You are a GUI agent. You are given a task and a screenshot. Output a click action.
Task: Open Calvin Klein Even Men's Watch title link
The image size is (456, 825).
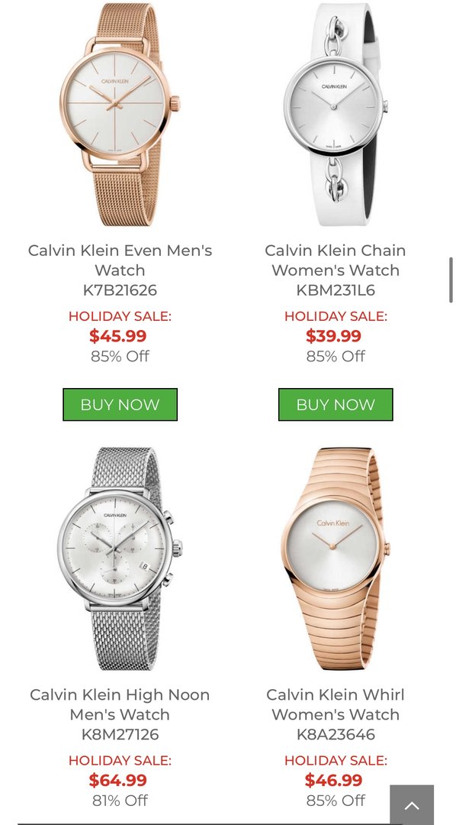[120, 260]
